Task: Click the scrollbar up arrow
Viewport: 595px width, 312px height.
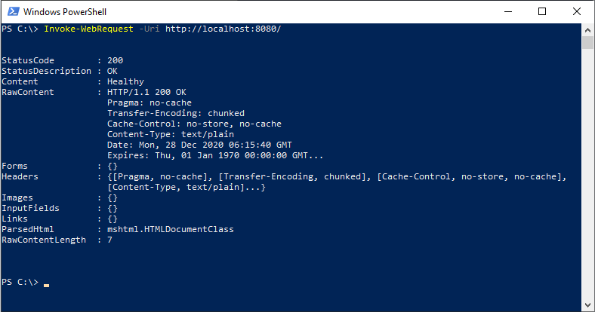Action: click(x=587, y=29)
